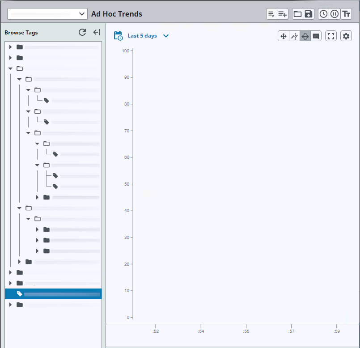Viewport: 360px width, 348px height.
Task: Click the :59 tick on the time axis
Action: [x=337, y=331]
